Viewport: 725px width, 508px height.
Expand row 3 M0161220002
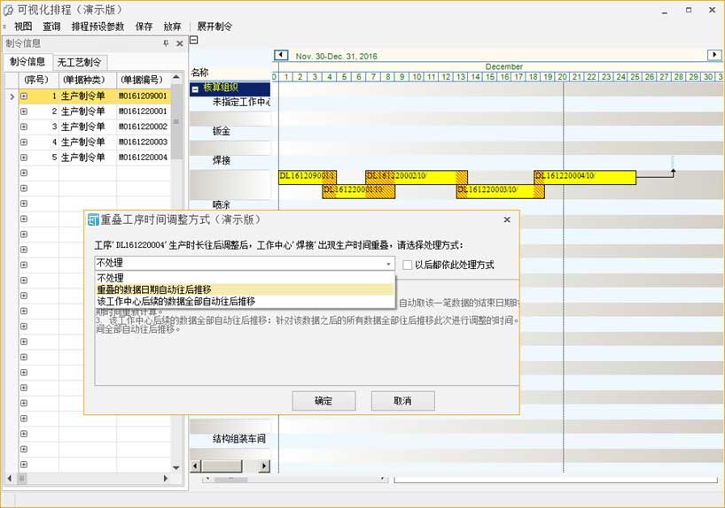pyautogui.click(x=24, y=127)
